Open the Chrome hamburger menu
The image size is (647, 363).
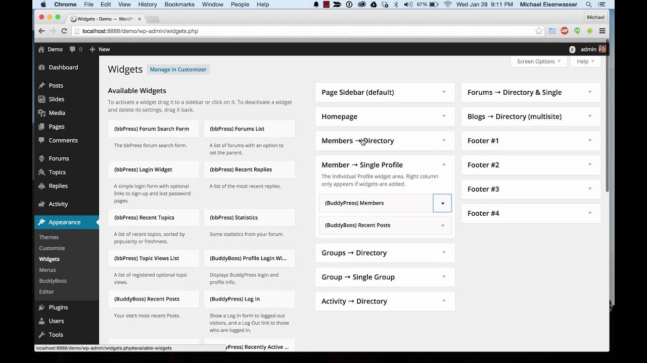coord(602,31)
